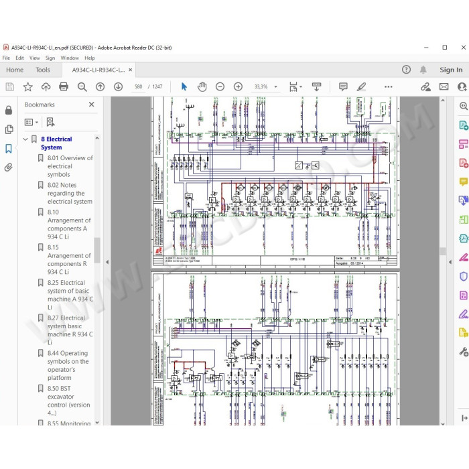The height and width of the screenshot is (469, 469).
Task: Collapse the 8 Electrical System bookmark
Action: click(25, 139)
